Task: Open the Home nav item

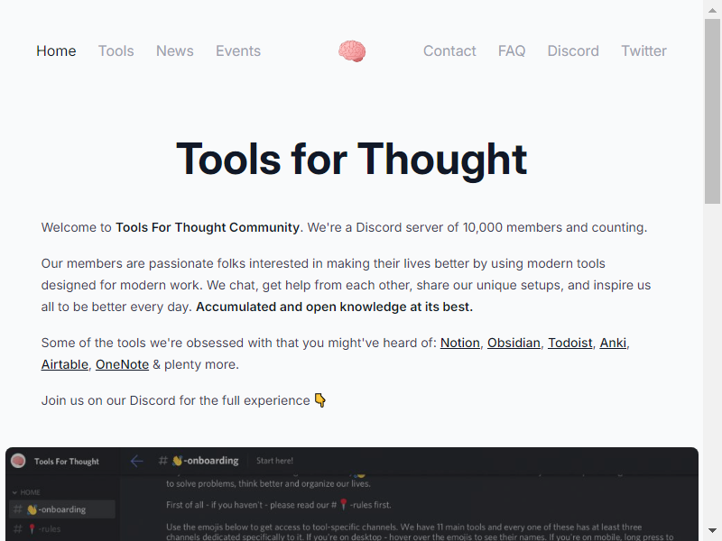Action: click(x=56, y=51)
